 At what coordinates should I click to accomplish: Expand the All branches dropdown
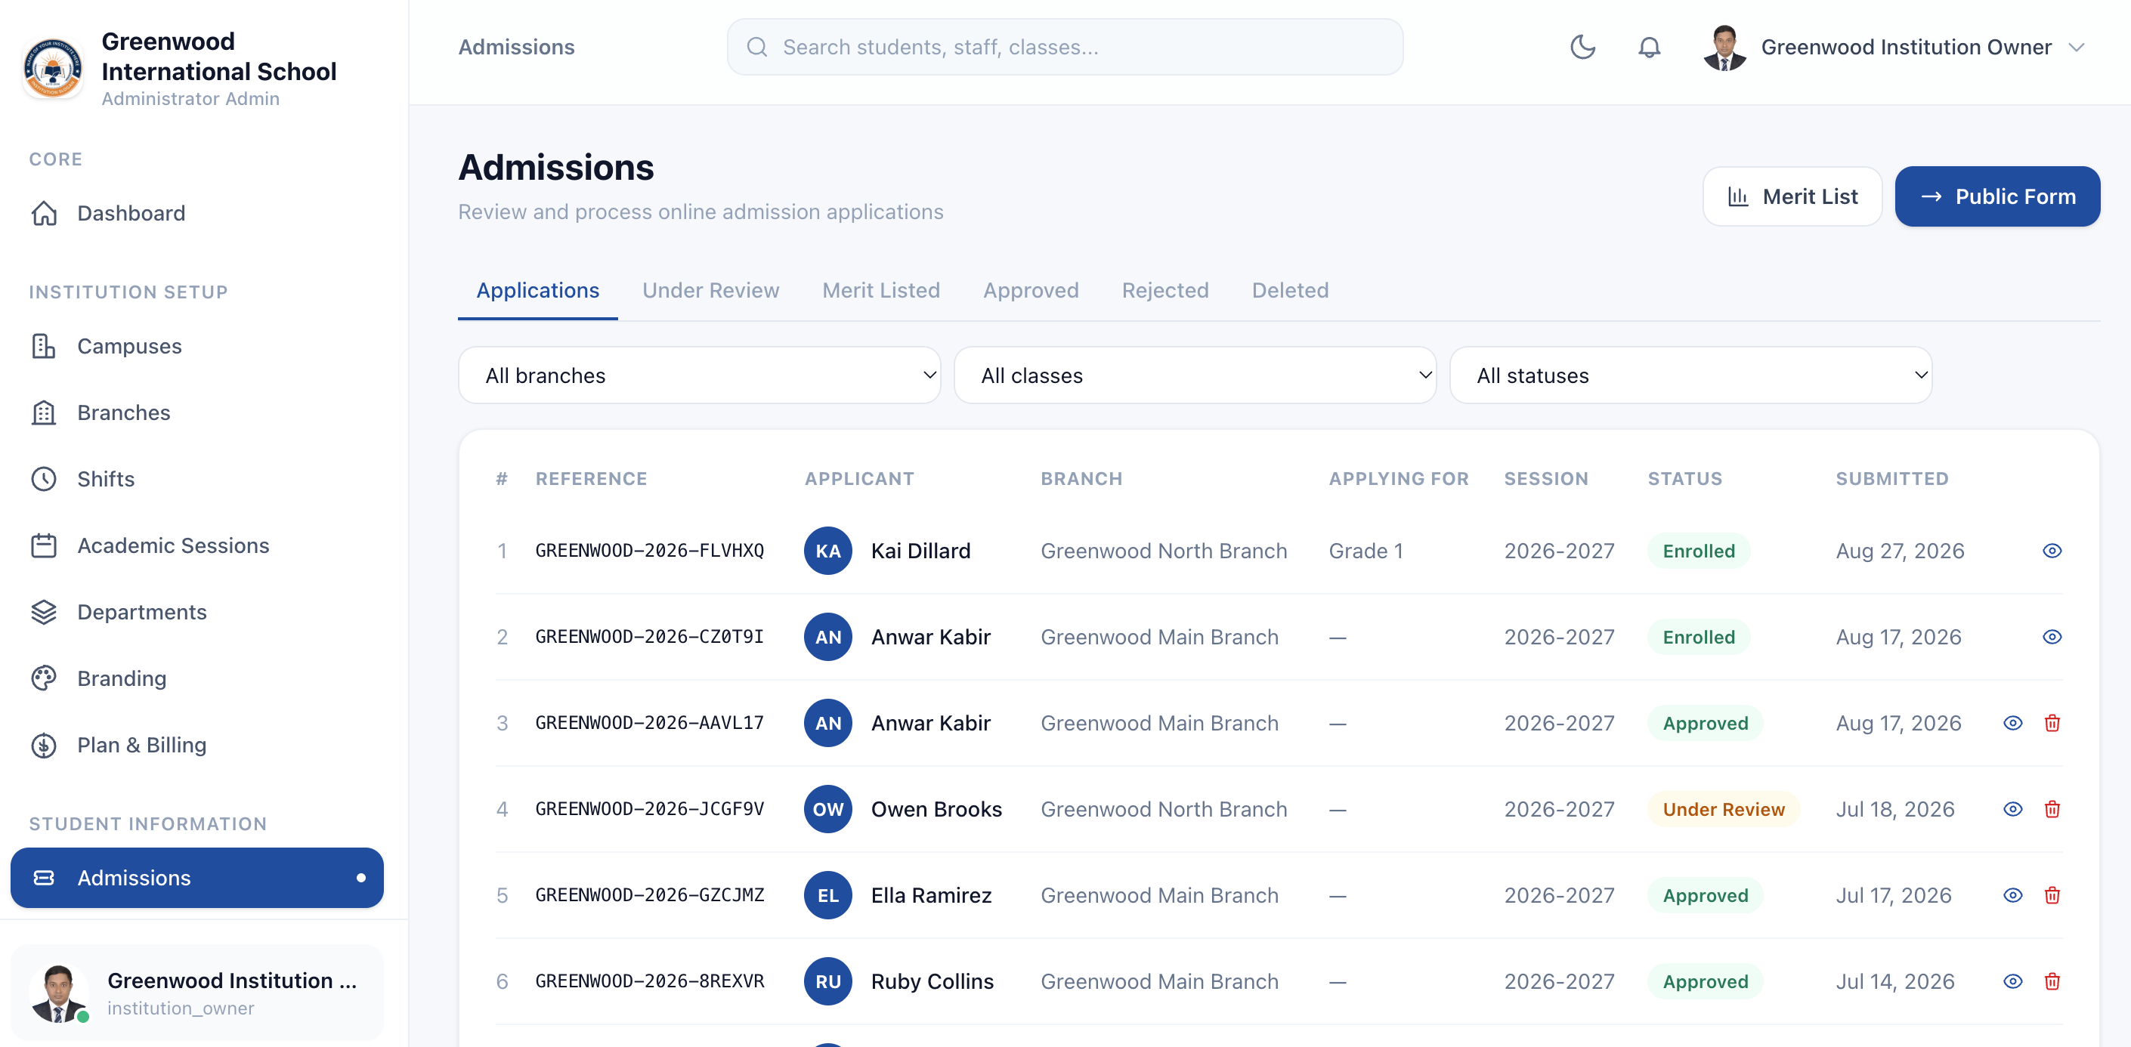(x=699, y=375)
